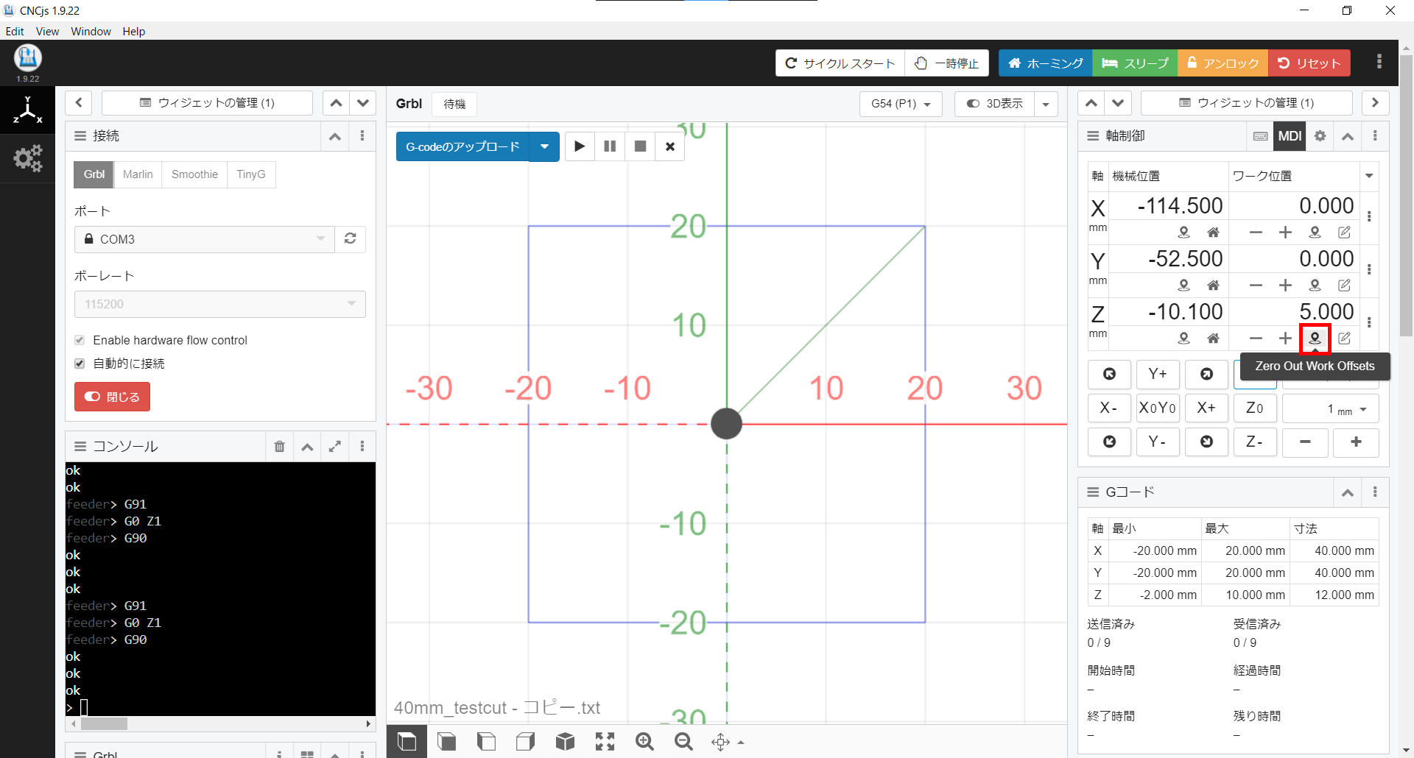Increase the X work position with plus
This screenshot has height=758, width=1414.
pyautogui.click(x=1285, y=233)
